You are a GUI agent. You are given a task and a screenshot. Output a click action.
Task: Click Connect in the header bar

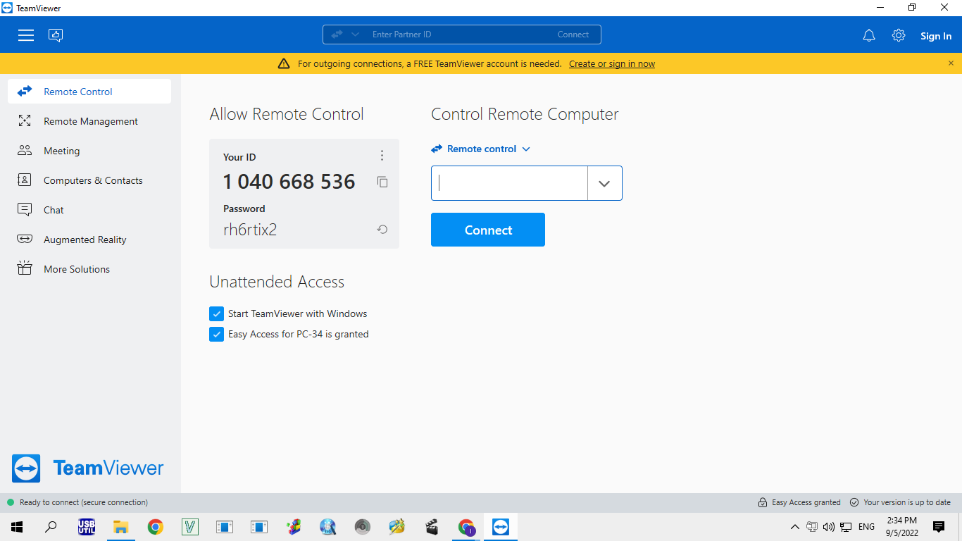(573, 35)
